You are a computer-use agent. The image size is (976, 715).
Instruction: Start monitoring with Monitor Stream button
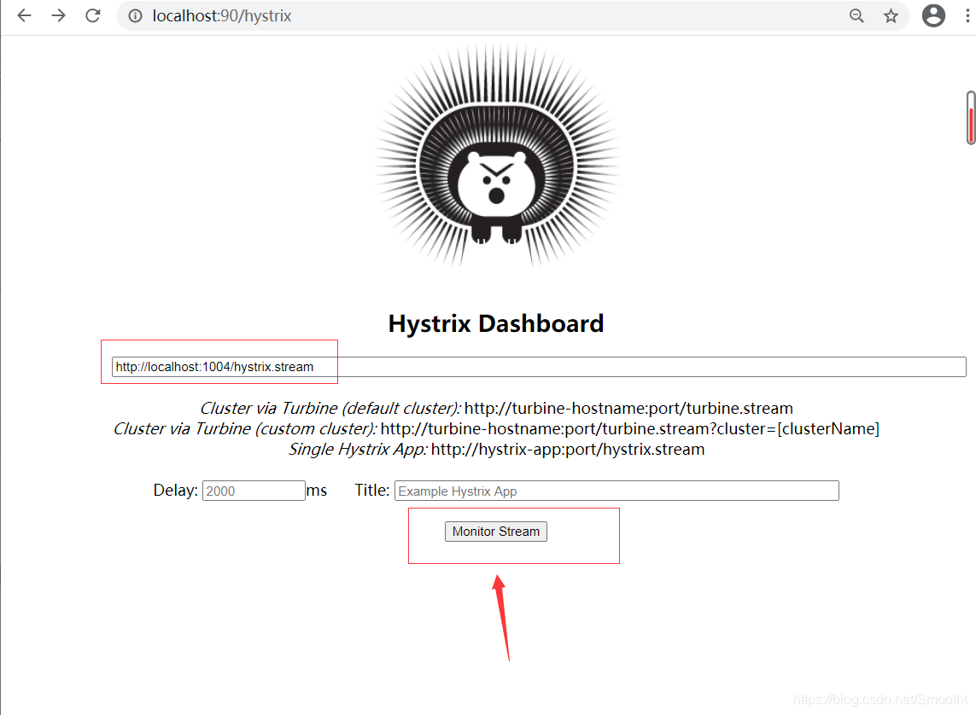pos(495,532)
